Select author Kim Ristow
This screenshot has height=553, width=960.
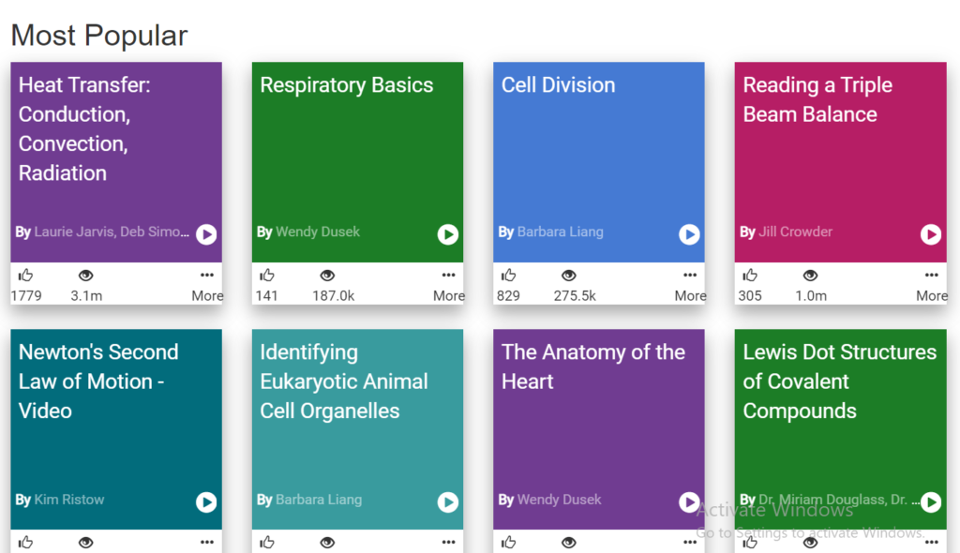click(x=69, y=500)
